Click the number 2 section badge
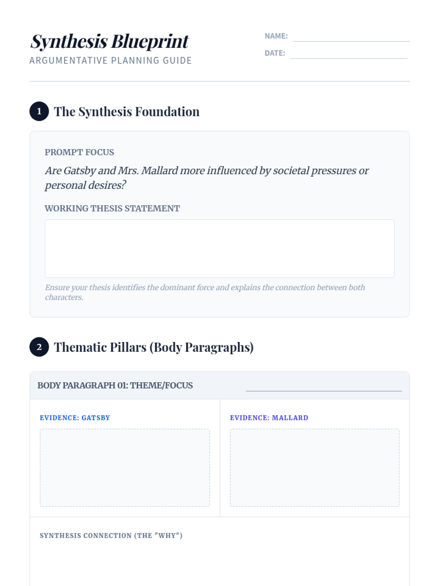Screen dimensions: 439x586 click(x=39, y=347)
